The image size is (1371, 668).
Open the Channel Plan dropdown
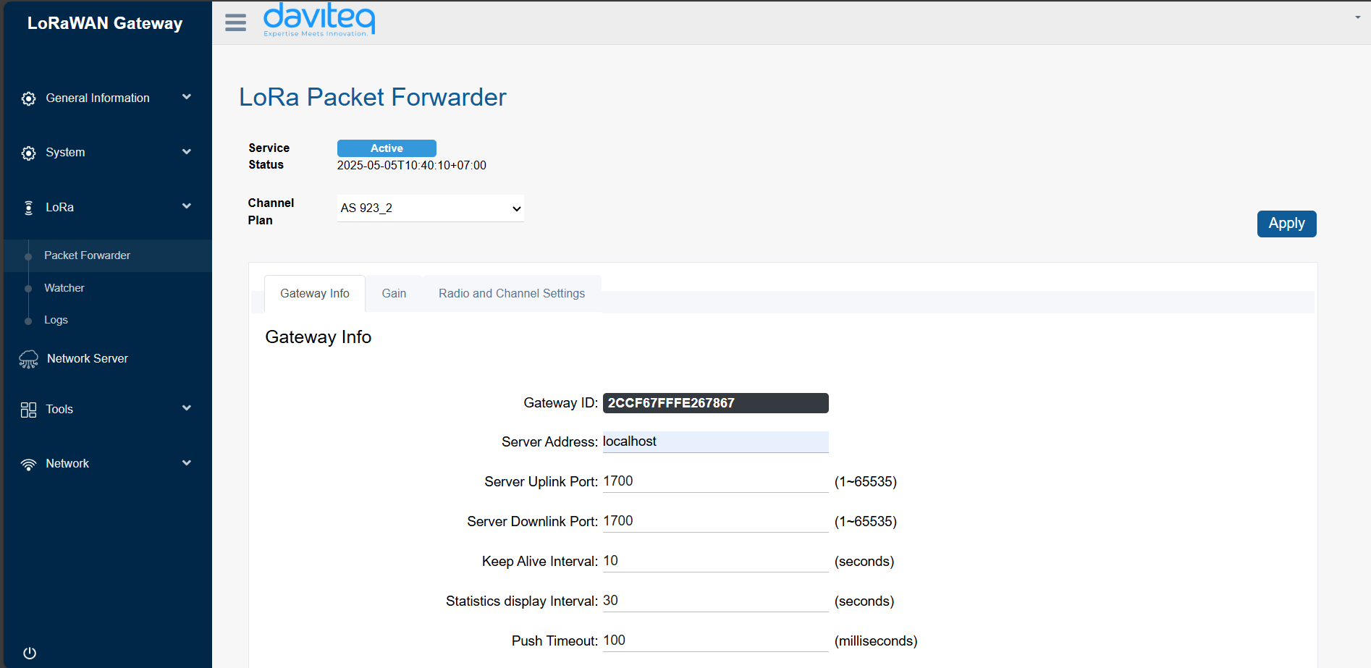pos(430,208)
